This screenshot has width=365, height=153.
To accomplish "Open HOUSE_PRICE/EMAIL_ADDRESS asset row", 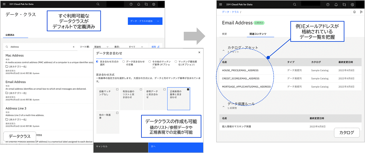I will 240,70.
